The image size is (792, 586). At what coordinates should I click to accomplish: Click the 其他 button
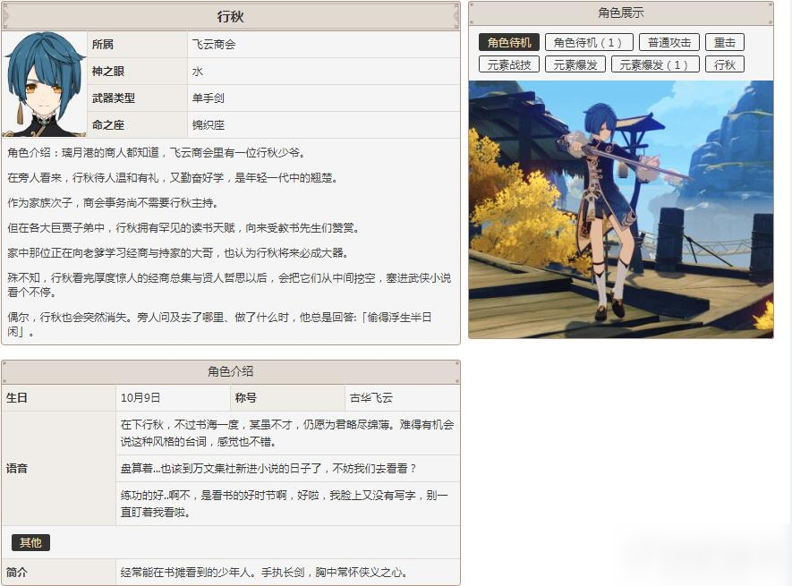(x=30, y=542)
